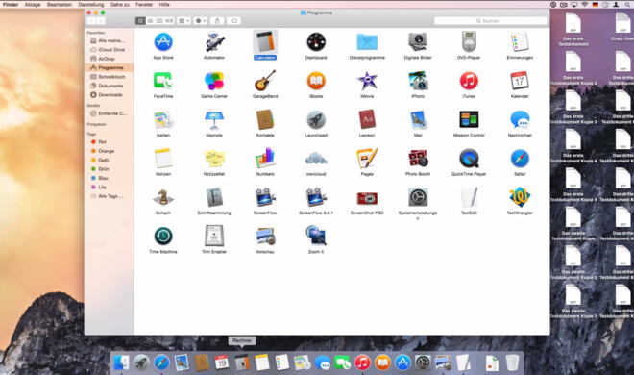The width and height of the screenshot is (634, 375).
Task: Select the Photo Booth application icon
Action: point(418,159)
